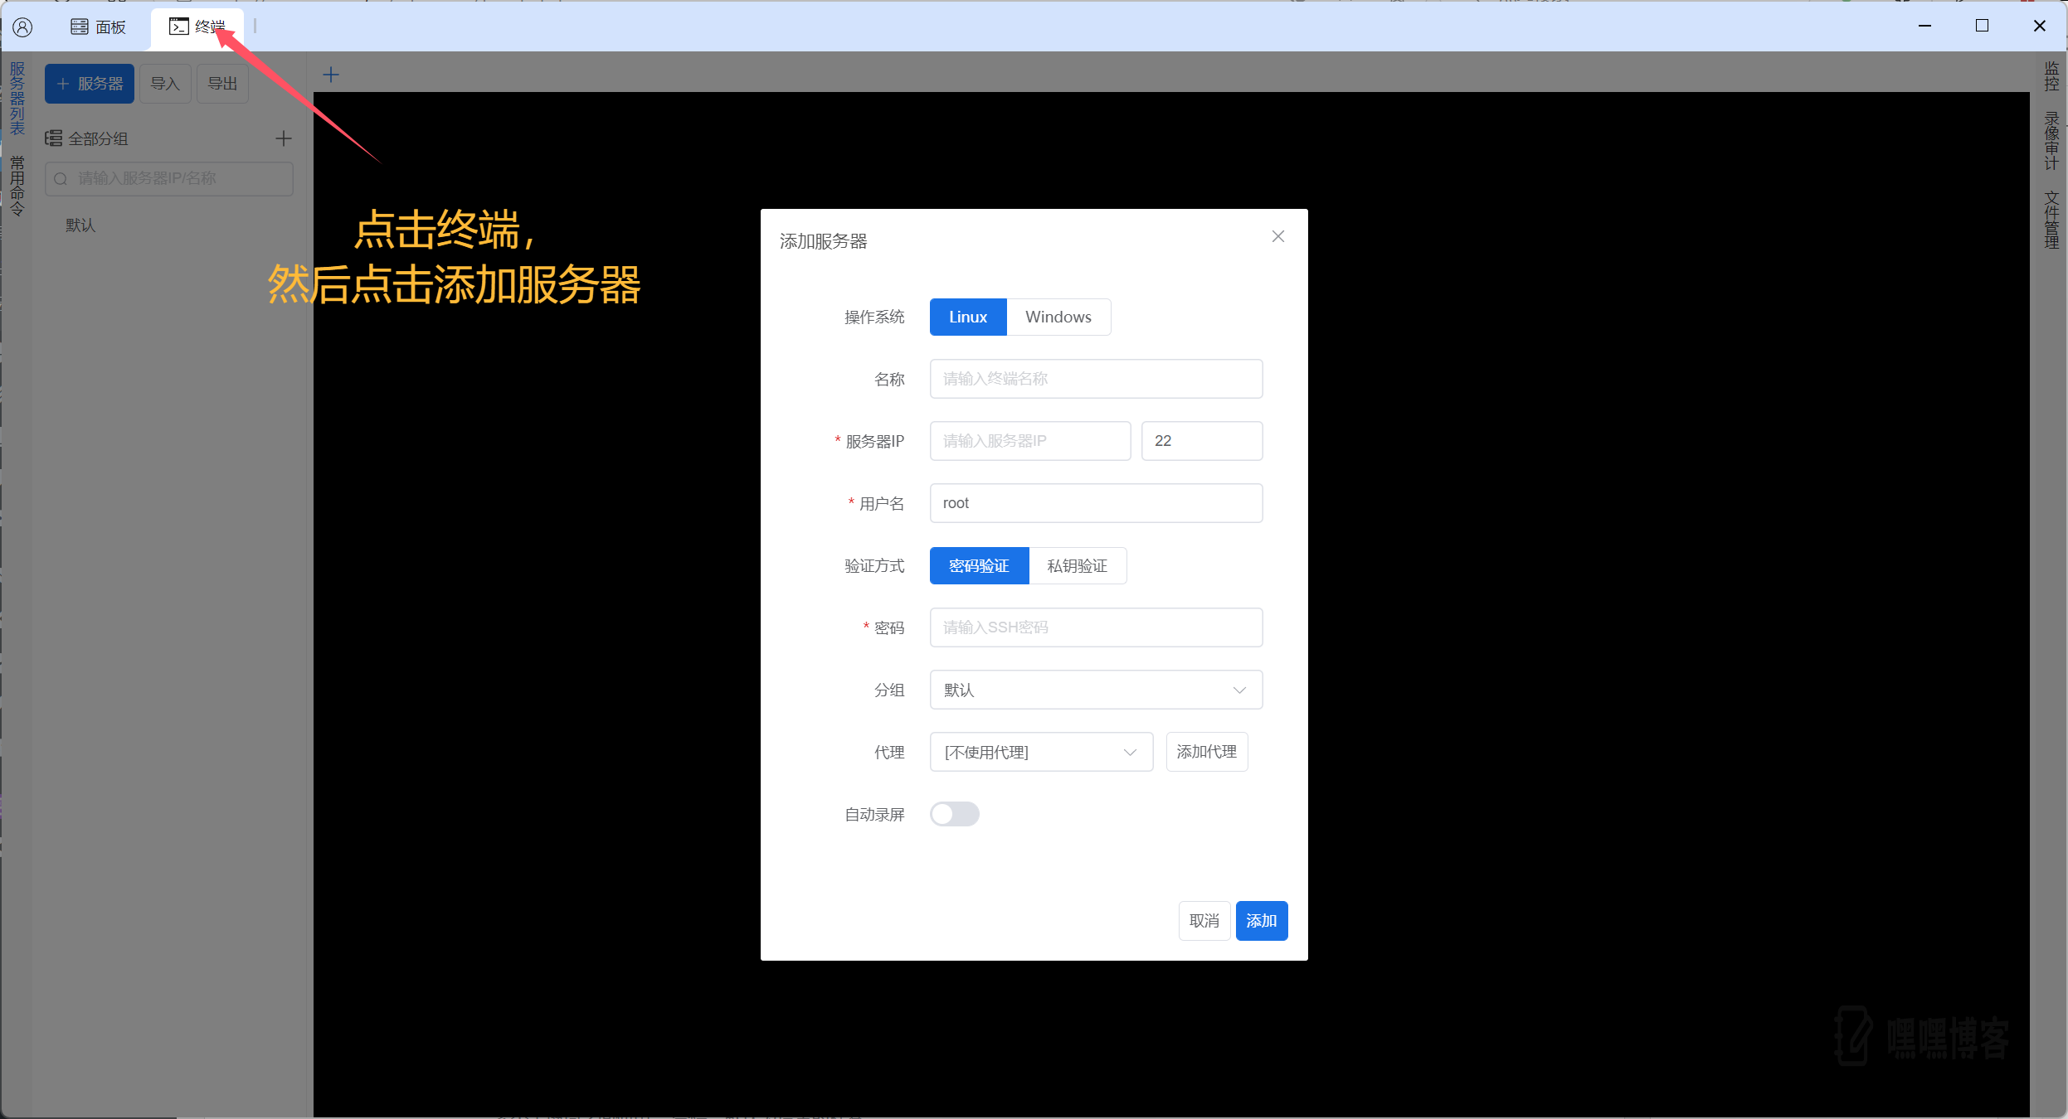
Task: 点击全部分组旁边的加号新建分组
Action: [283, 138]
